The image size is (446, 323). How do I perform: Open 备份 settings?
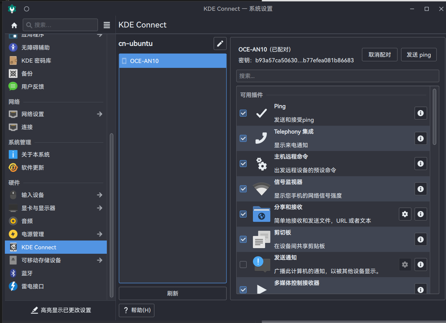tap(56, 74)
